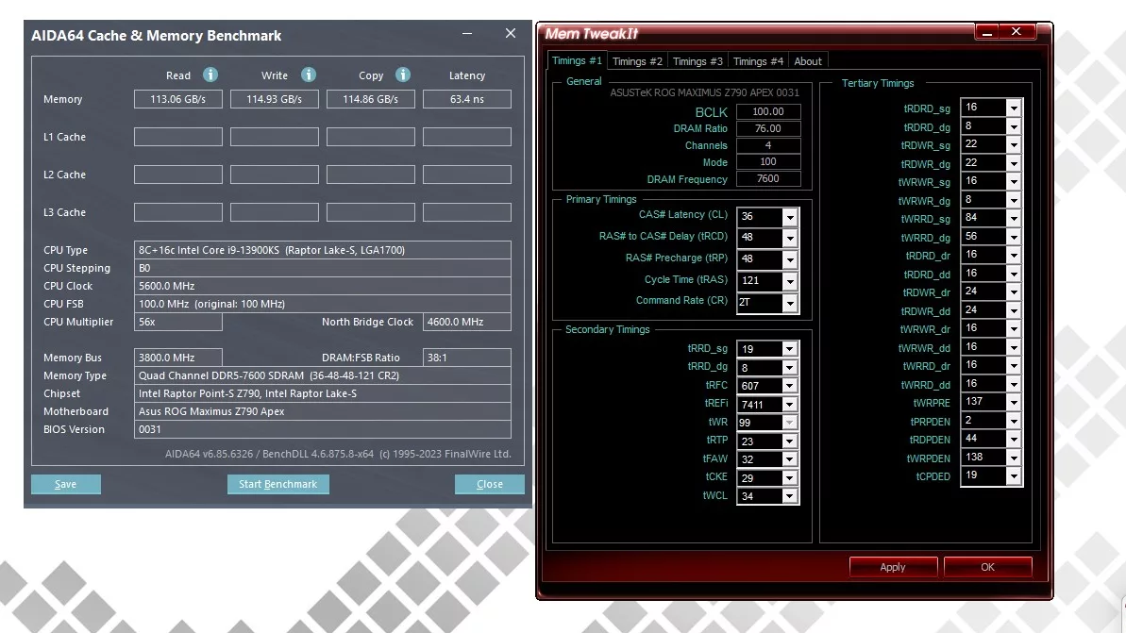Open the tRDWR_sg dropdown
Screen dimensions: 1126x633
coord(1014,145)
